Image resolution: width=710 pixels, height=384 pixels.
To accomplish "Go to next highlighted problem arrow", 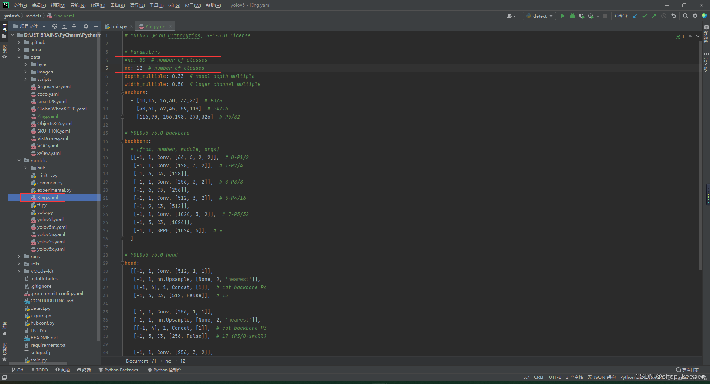I will [x=698, y=36].
